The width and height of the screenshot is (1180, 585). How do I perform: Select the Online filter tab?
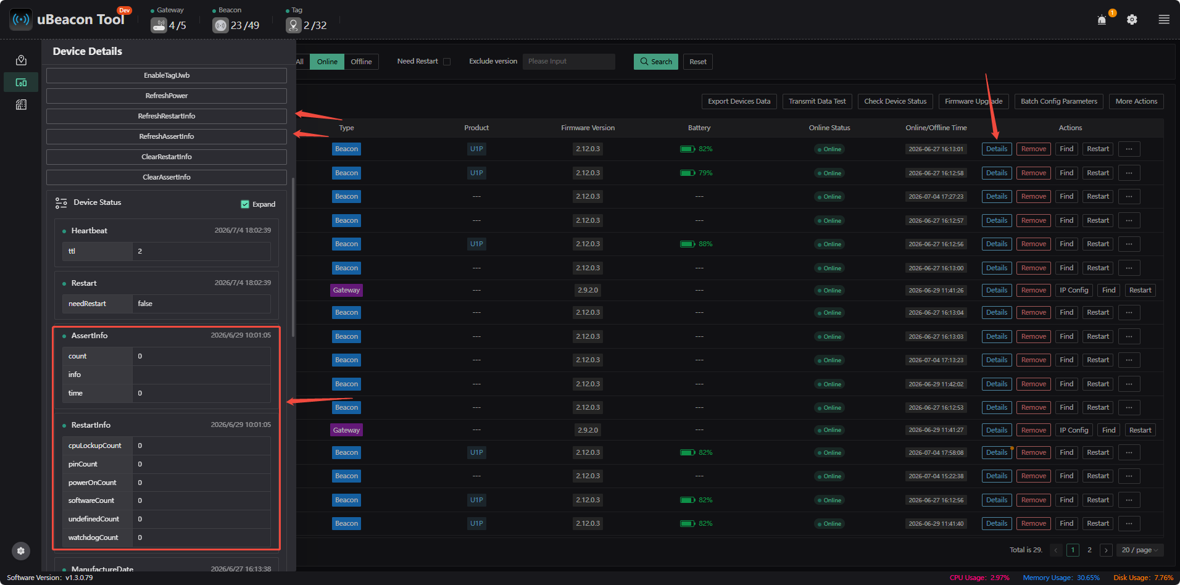click(327, 62)
